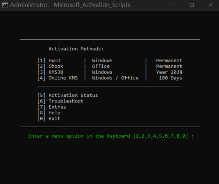Viewport: 219px width, 184px height.
Task: Select the 'Activation Methods:' heading text
Action: click(76, 49)
